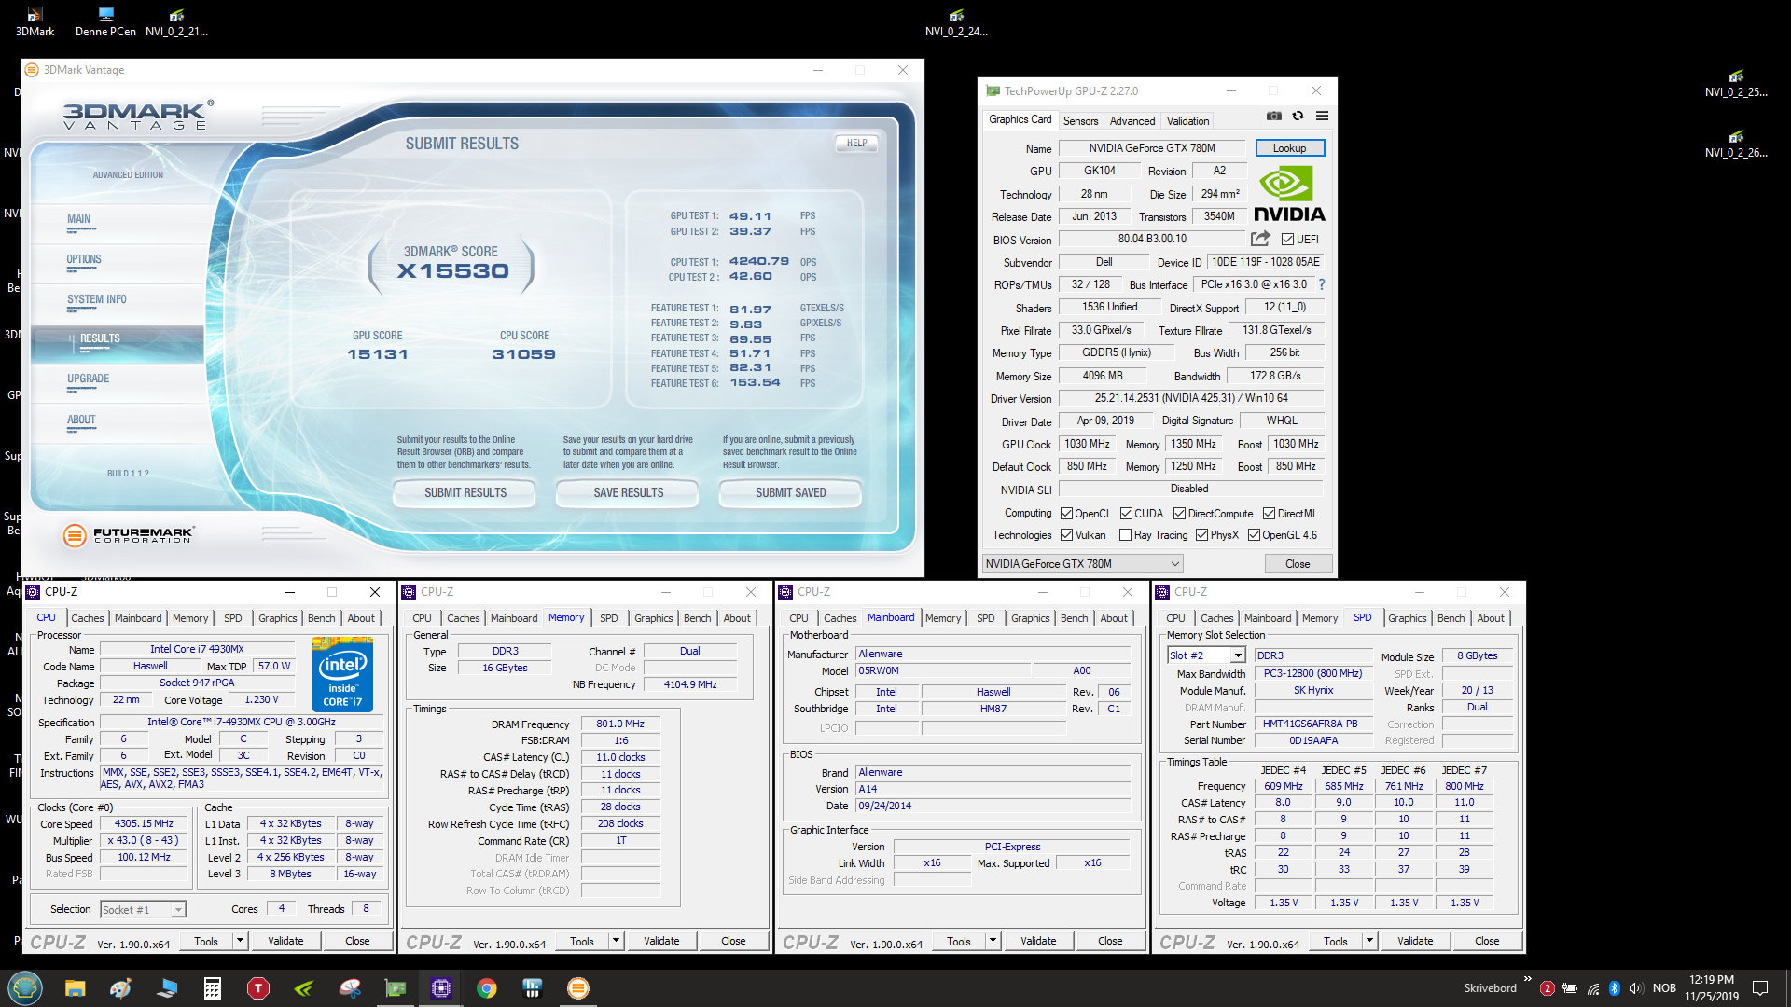Image resolution: width=1791 pixels, height=1007 pixels.
Task: Toggle PhysX checkbox
Action: pyautogui.click(x=1202, y=535)
